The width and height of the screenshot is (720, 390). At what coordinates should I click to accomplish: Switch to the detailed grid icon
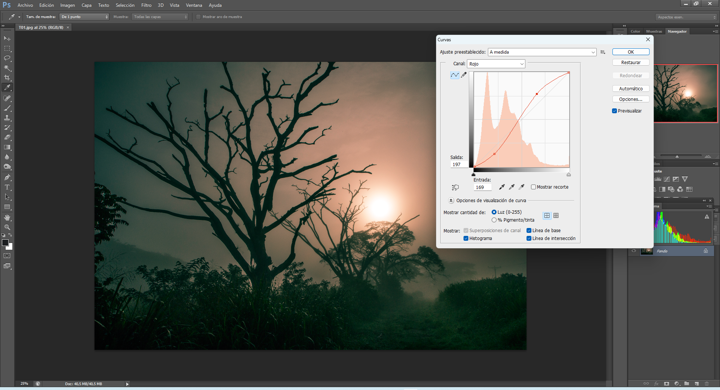[x=556, y=216]
